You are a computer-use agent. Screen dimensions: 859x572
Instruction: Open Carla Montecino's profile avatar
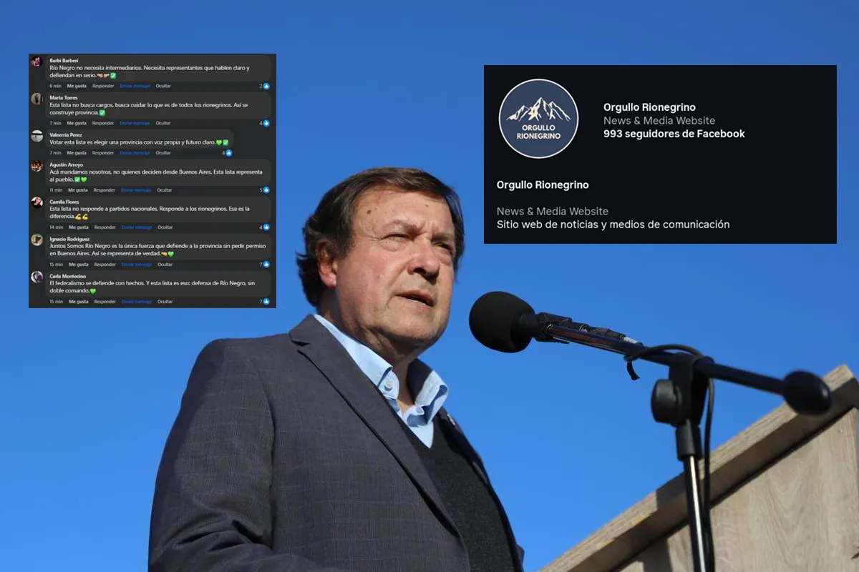[37, 277]
